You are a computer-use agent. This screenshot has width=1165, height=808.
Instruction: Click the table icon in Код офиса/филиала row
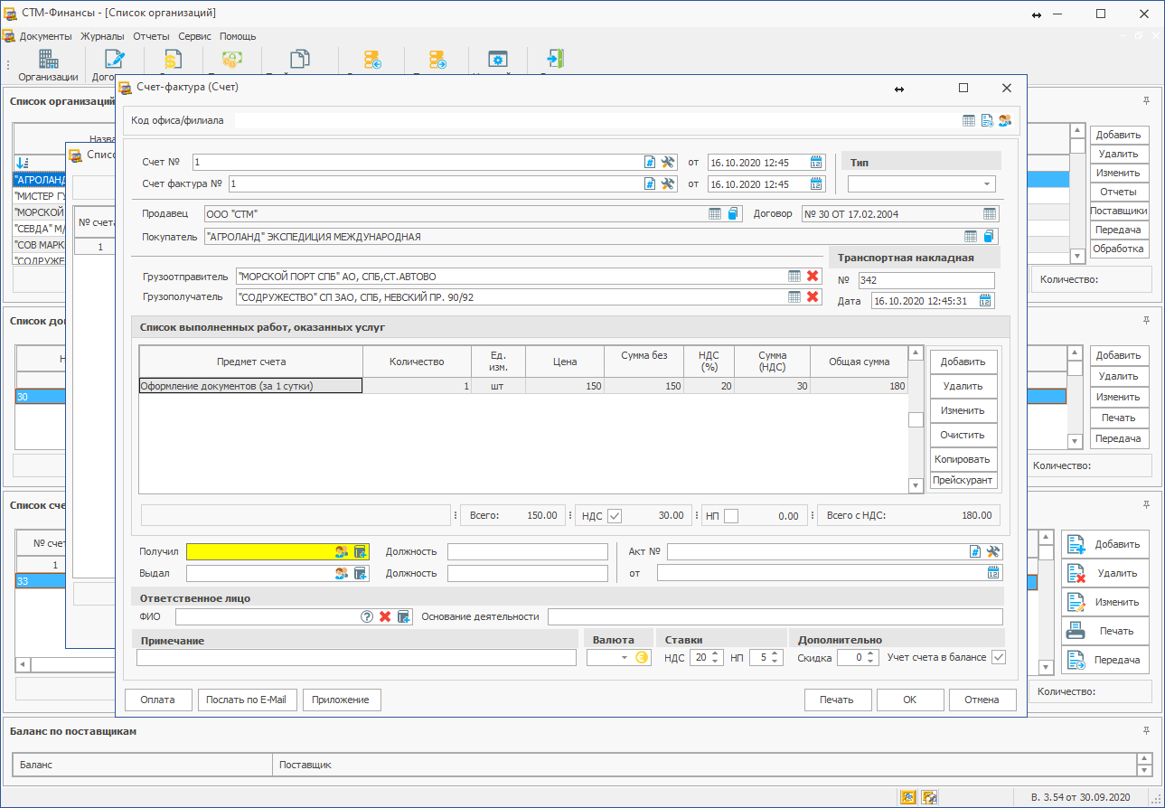[x=969, y=120]
